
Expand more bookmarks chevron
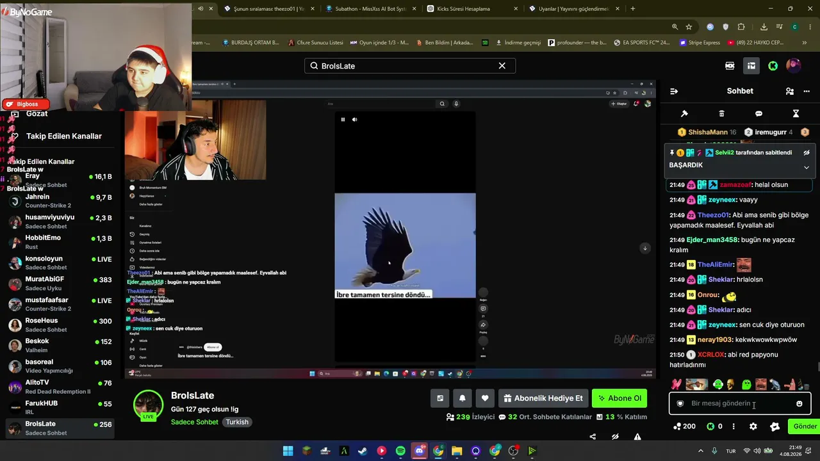(x=806, y=43)
